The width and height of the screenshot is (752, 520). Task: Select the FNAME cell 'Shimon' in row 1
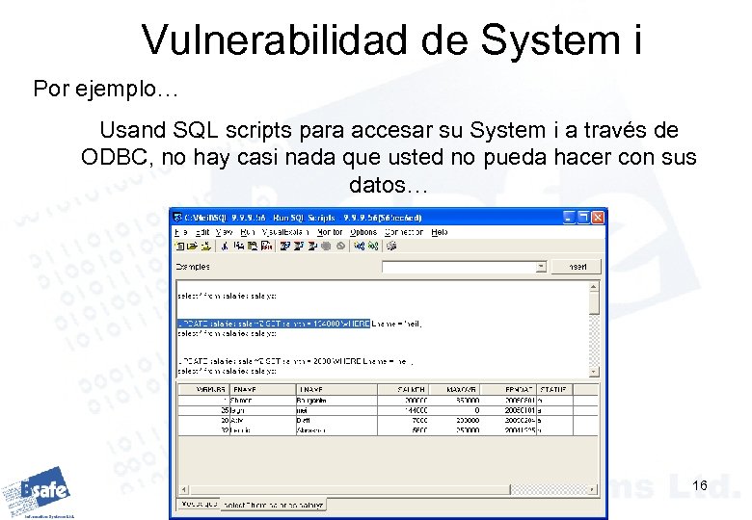pyautogui.click(x=262, y=401)
